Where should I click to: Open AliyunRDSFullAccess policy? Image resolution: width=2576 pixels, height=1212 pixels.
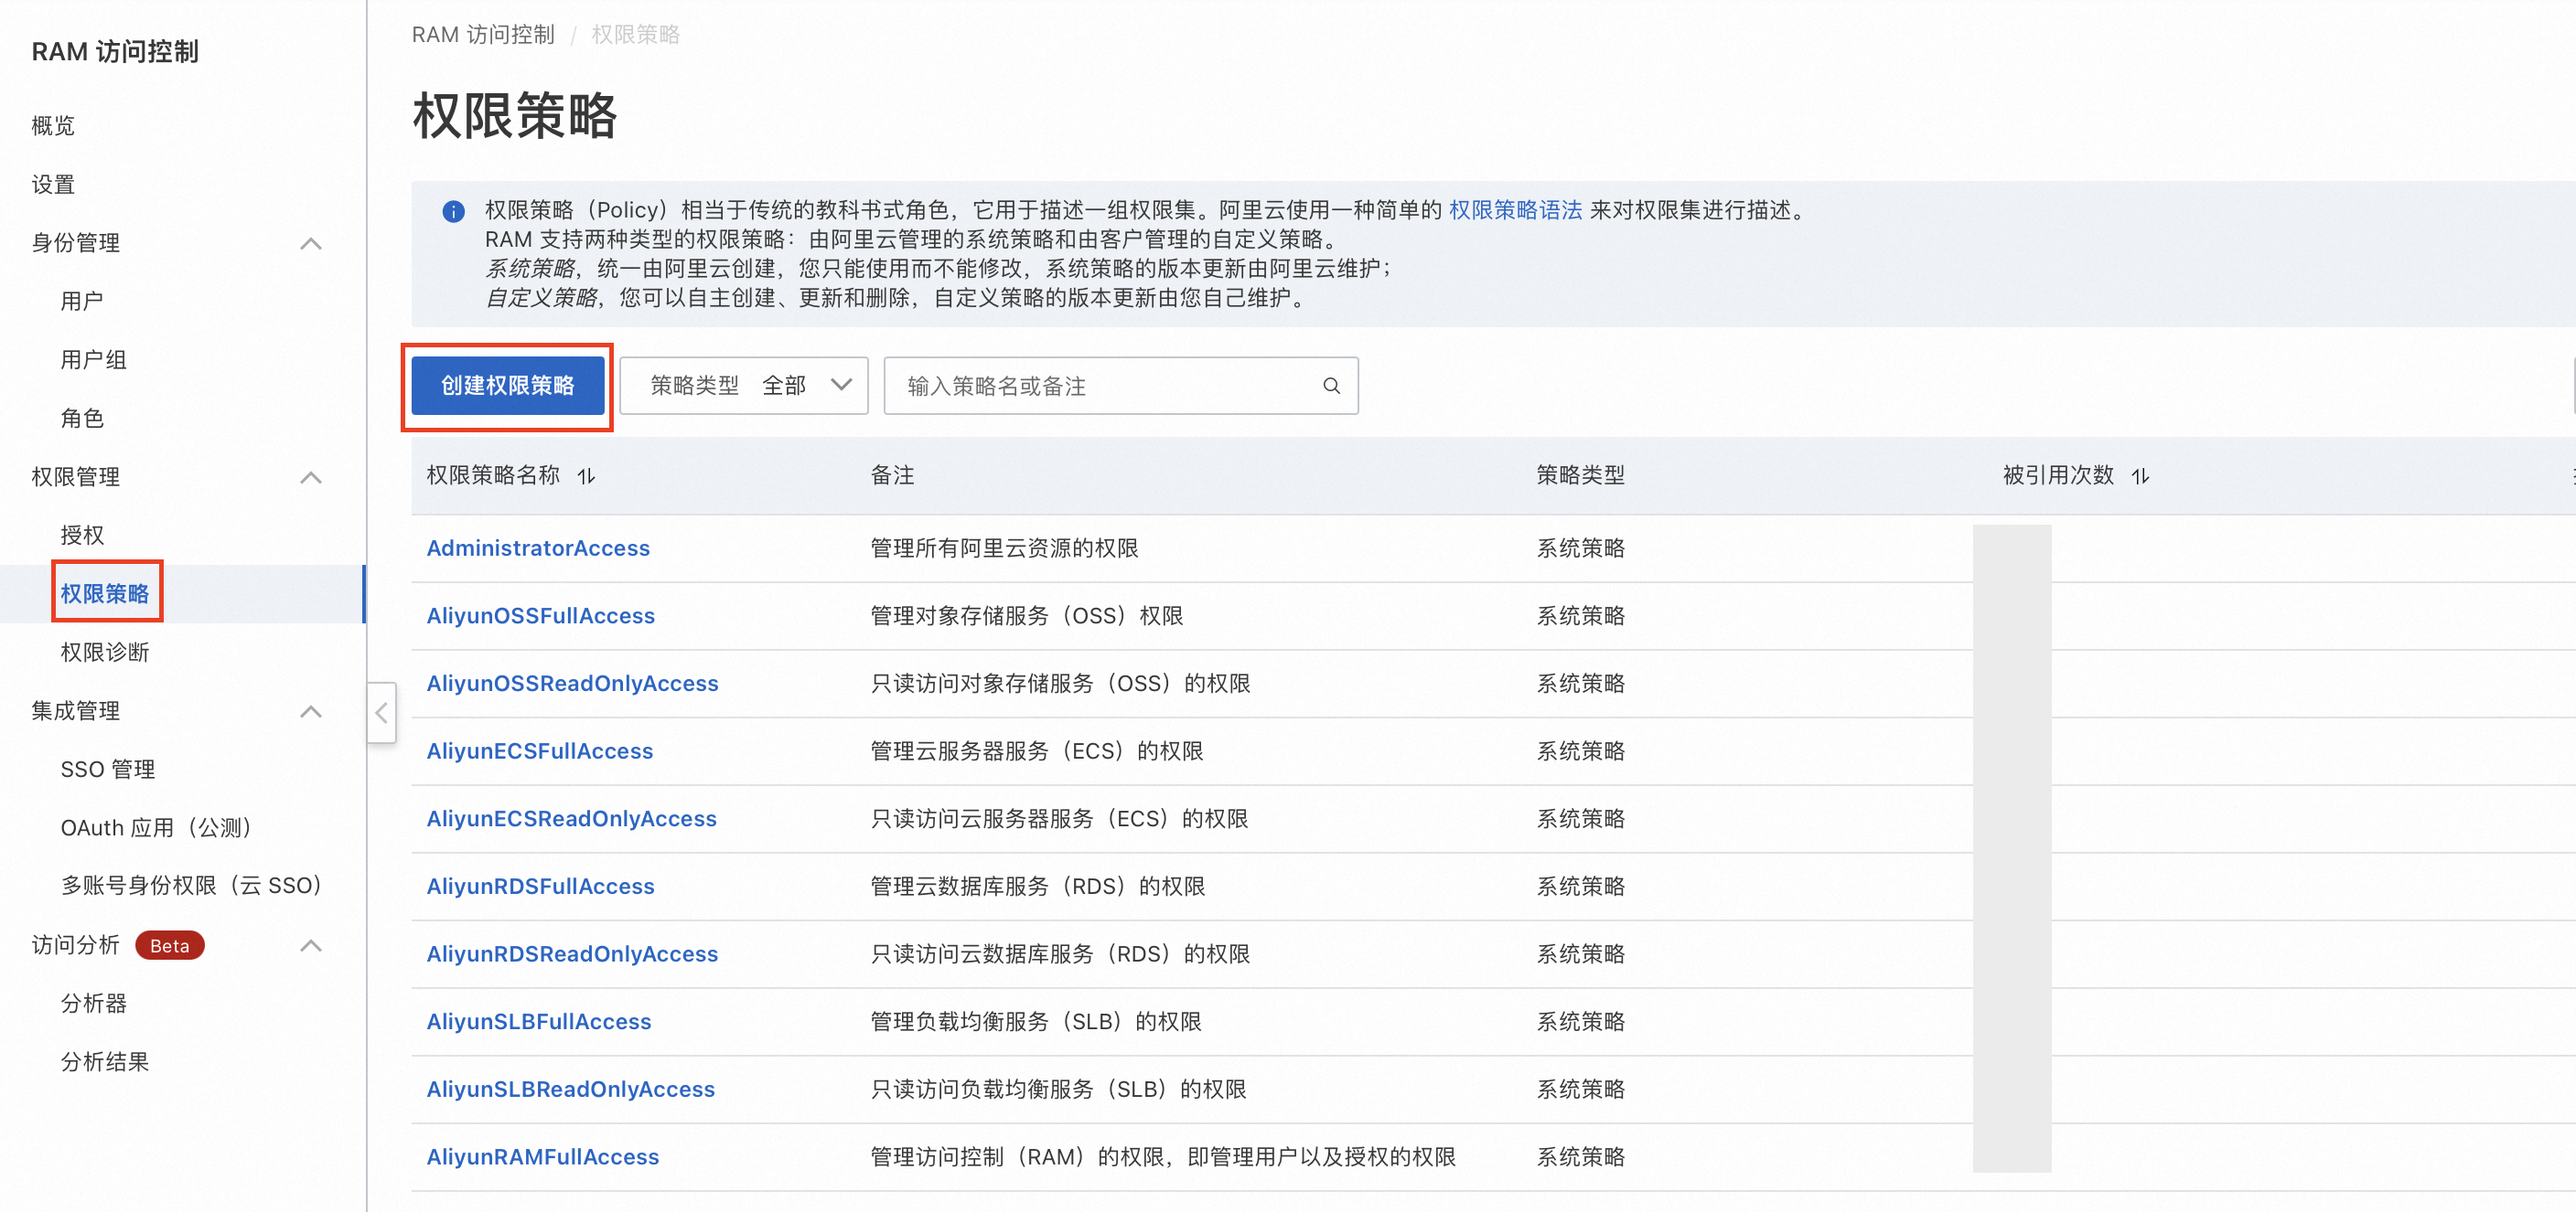tap(541, 887)
